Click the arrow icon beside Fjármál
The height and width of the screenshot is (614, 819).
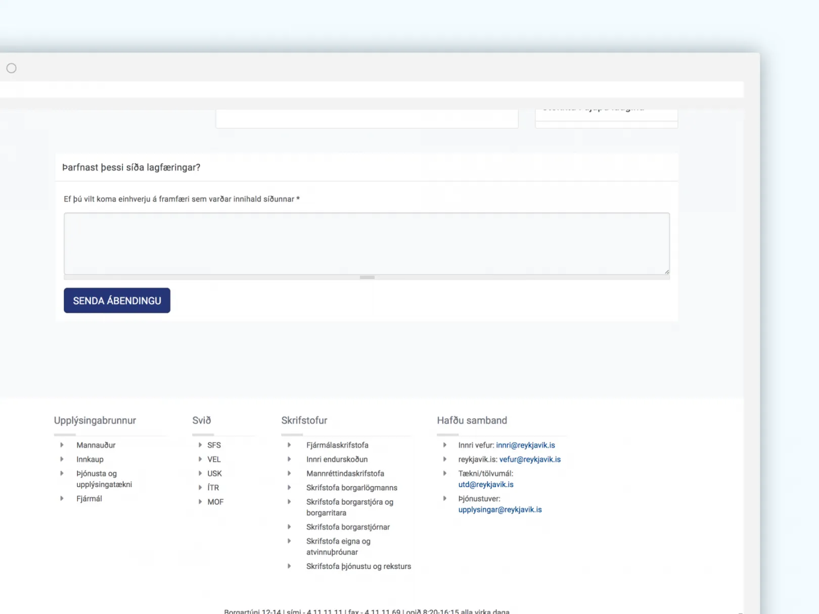click(x=62, y=499)
